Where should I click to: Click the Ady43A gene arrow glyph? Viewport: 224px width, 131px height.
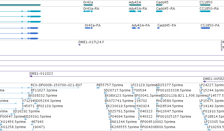135,5
